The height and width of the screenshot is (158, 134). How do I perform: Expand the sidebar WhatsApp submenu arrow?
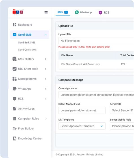coord(46,89)
